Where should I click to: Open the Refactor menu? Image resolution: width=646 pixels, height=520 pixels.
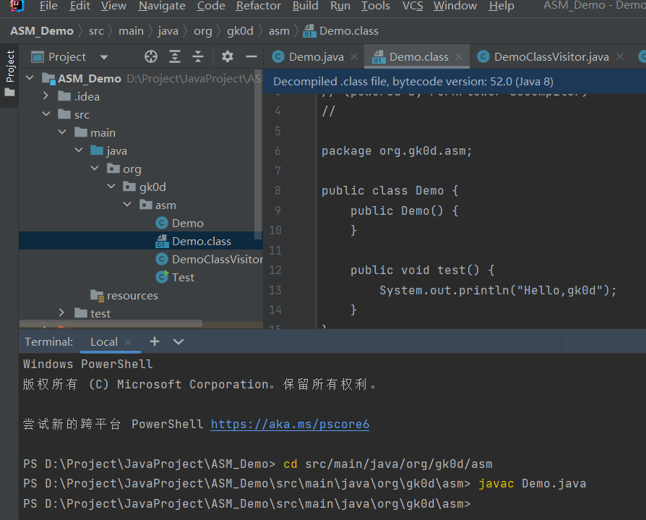pos(258,6)
